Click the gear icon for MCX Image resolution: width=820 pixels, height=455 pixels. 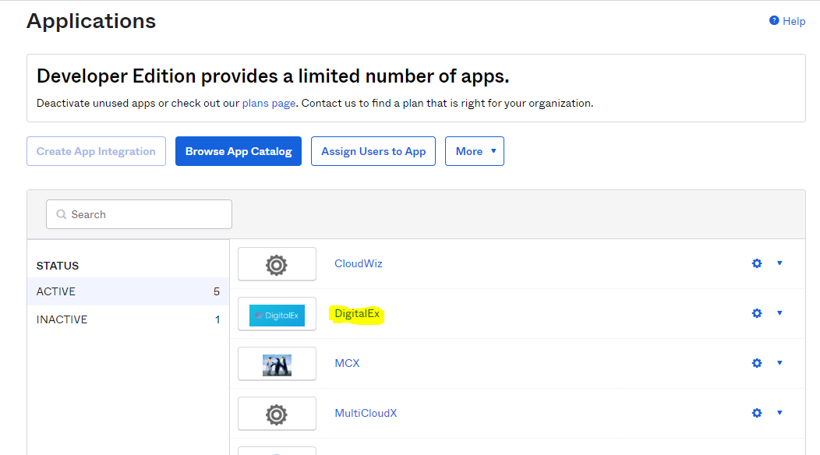[756, 363]
